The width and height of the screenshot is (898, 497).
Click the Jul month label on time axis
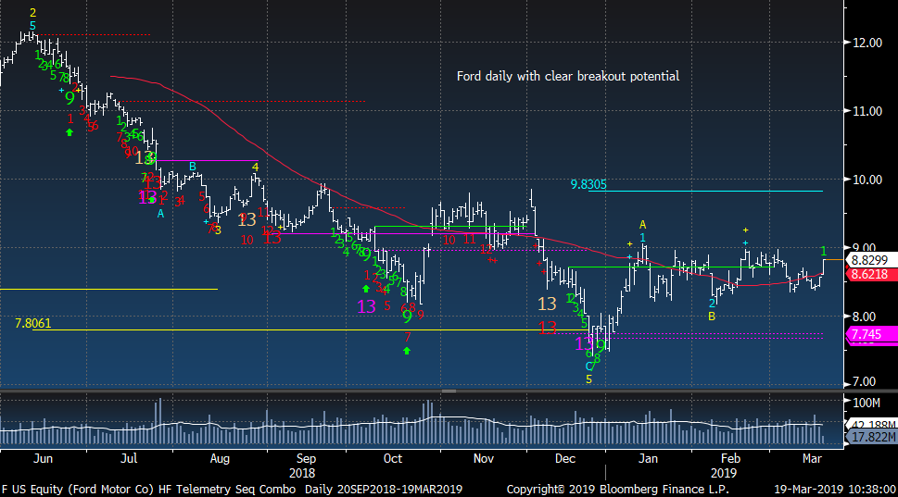coord(129,458)
